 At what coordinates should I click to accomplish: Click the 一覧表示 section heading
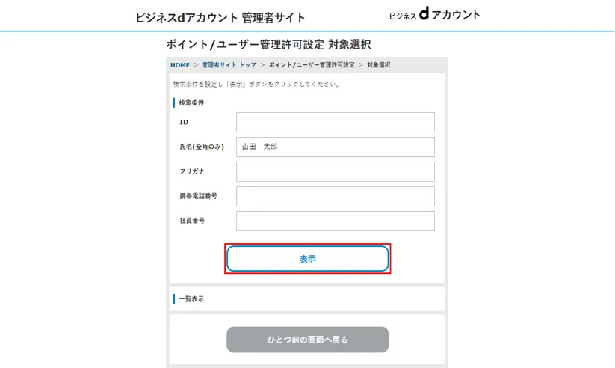click(x=191, y=299)
